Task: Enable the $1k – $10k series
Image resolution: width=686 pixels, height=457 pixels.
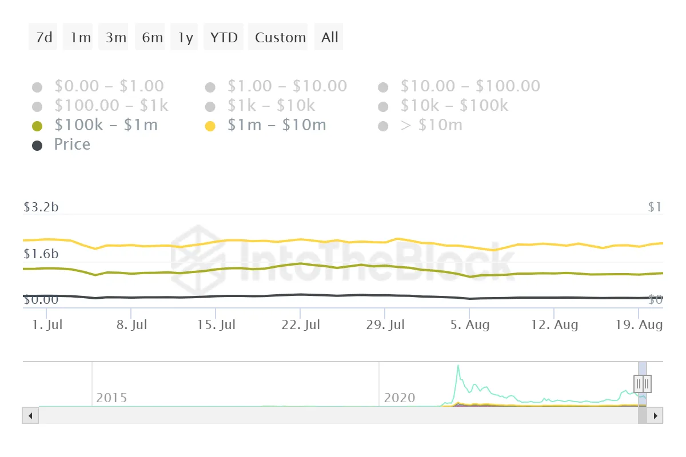Action: (271, 106)
